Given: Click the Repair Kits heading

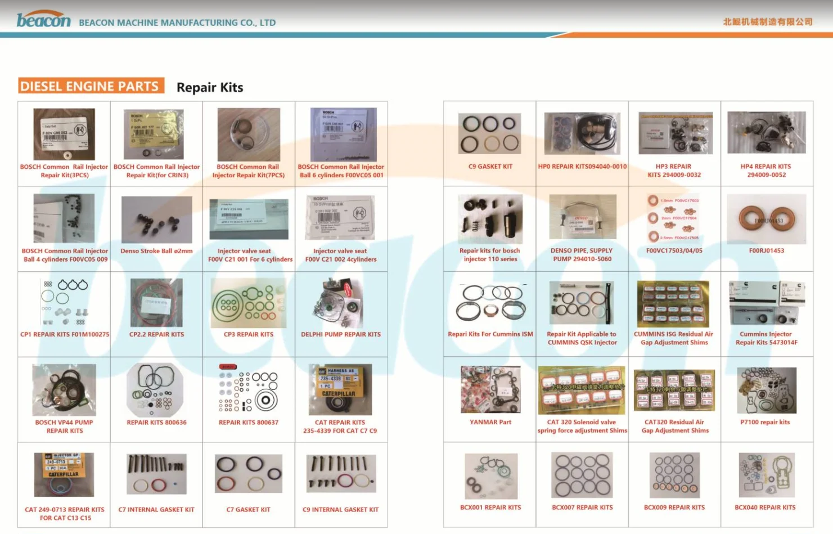Looking at the screenshot, I should pyautogui.click(x=210, y=87).
